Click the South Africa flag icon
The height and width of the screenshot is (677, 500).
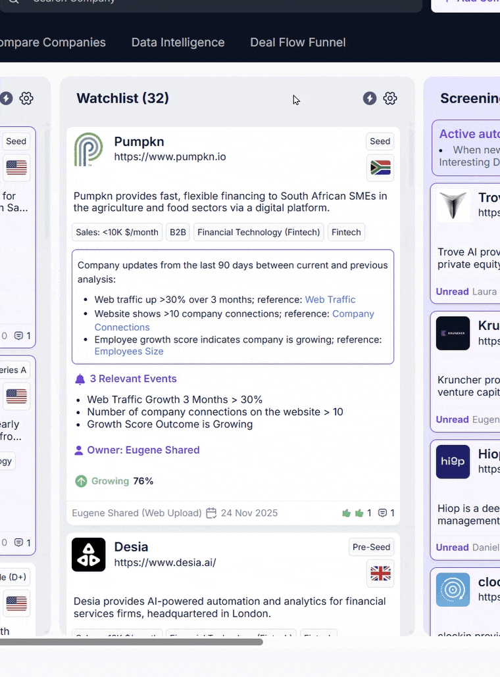pos(380,168)
